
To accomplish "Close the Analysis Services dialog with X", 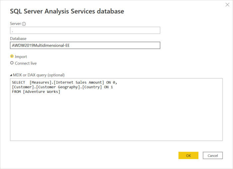I will tap(227, 5).
